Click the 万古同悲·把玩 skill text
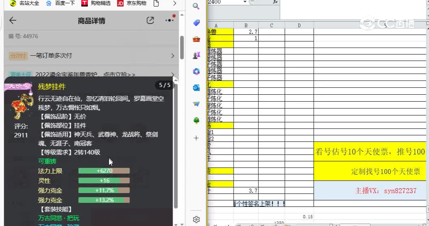This screenshot has height=226, width=429. (x=58, y=218)
